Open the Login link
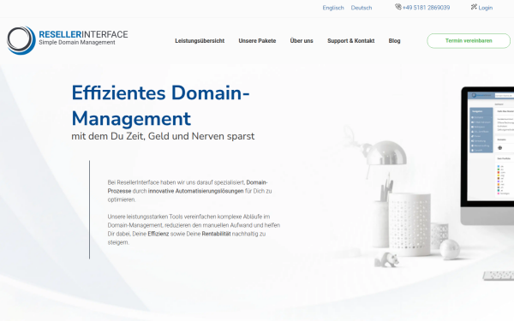This screenshot has height=321, width=514. coord(486,8)
